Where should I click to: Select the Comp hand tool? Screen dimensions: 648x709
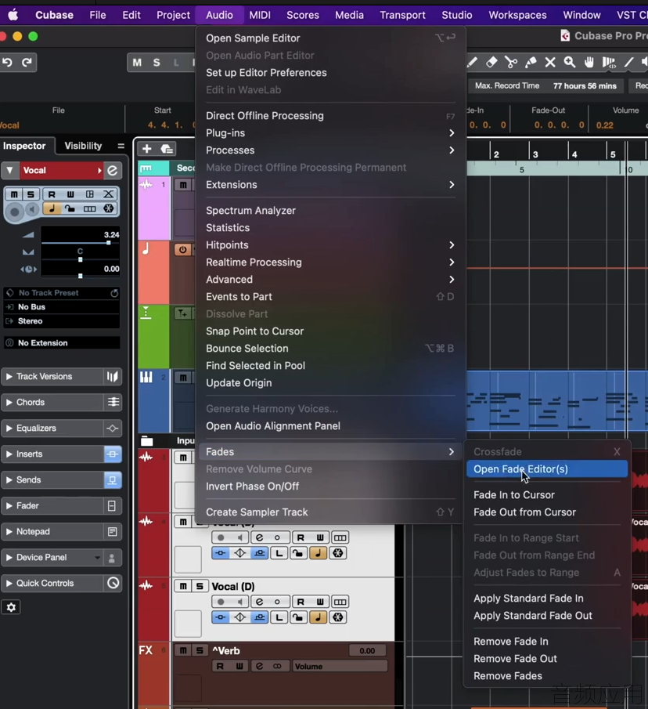(x=589, y=63)
